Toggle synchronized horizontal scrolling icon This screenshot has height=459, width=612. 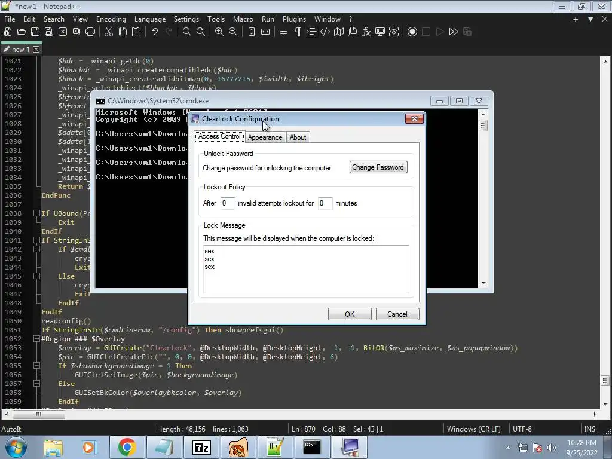pyautogui.click(x=265, y=32)
